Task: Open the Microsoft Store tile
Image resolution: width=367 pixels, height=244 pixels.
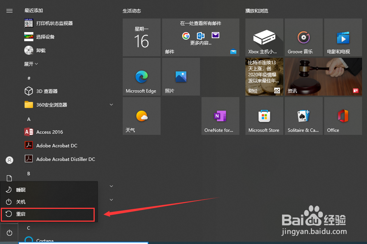Action: (x=264, y=116)
